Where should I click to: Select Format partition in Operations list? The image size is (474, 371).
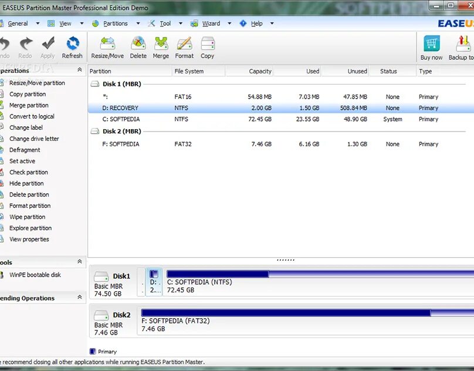coord(30,206)
